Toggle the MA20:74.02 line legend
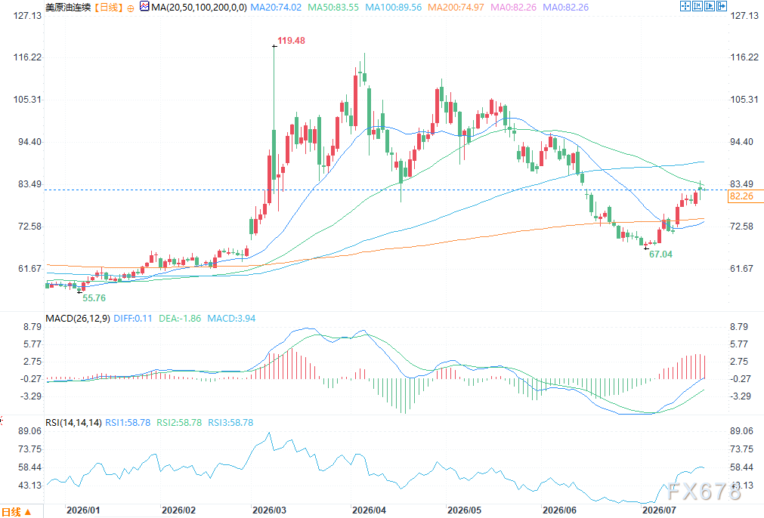 pyautogui.click(x=276, y=8)
